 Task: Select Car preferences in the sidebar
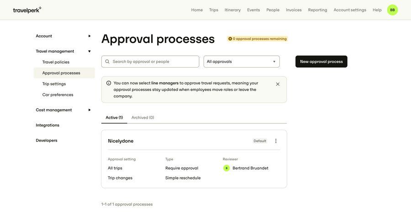(58, 95)
